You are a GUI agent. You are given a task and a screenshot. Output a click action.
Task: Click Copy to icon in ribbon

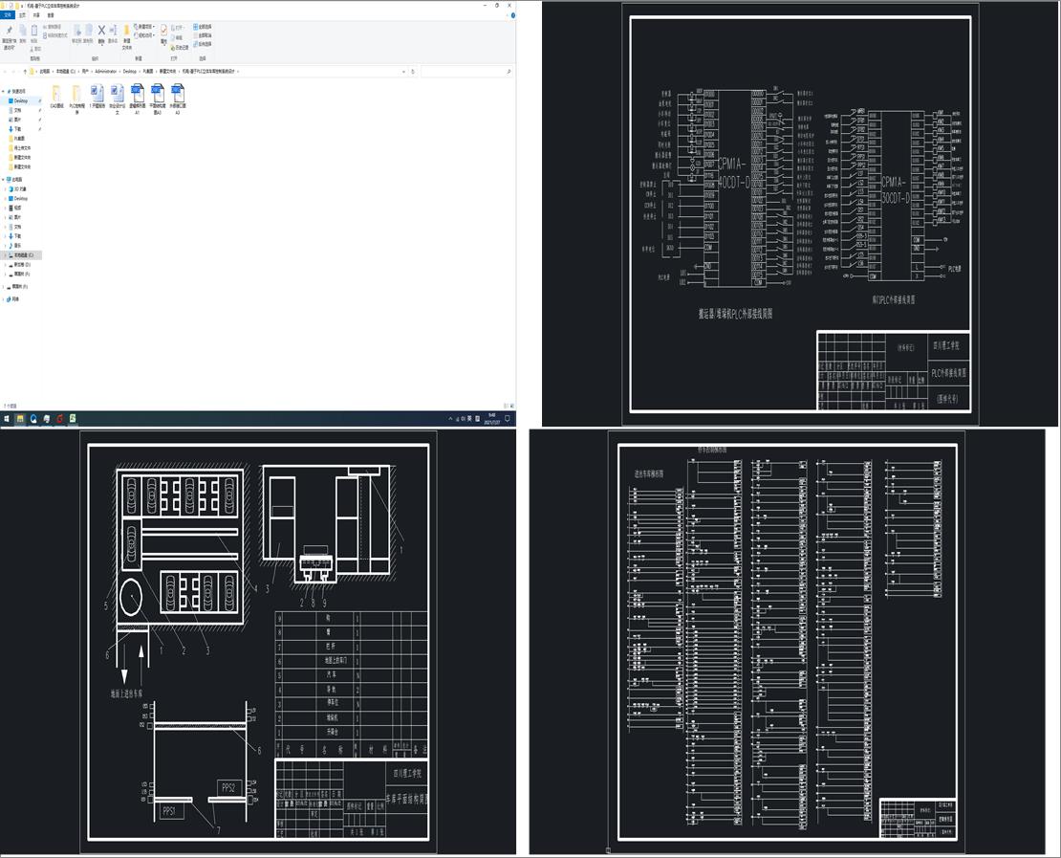click(89, 31)
